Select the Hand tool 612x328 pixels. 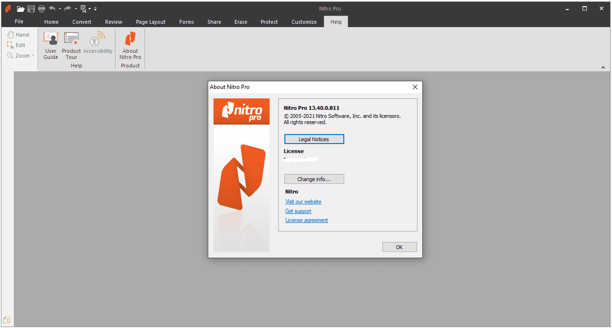coord(18,35)
